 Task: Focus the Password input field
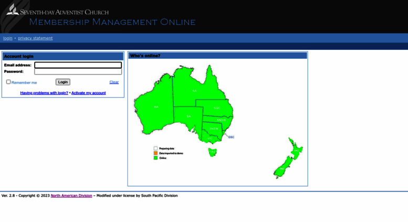pyautogui.click(x=78, y=71)
